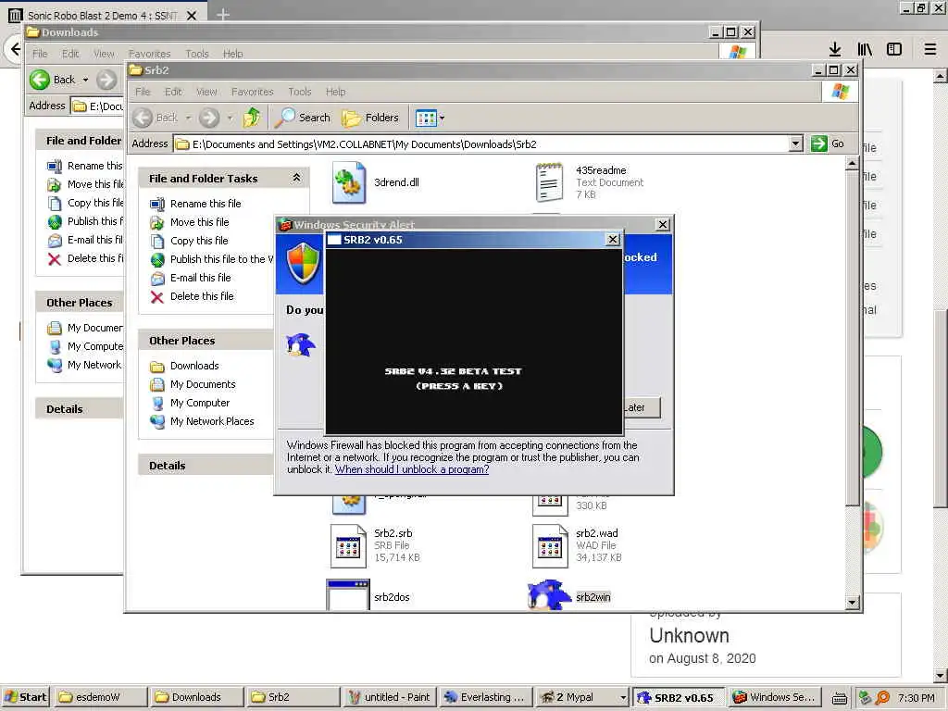
Task: Select the Srb2.srb file icon
Action: tap(348, 546)
